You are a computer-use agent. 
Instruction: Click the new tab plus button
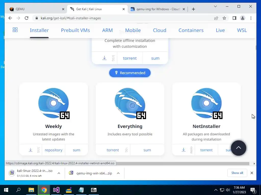point(193,9)
